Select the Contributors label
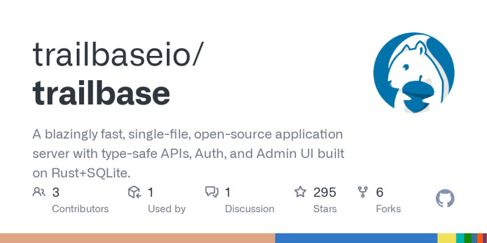Viewport: 487px width, 243px height. pos(80,209)
